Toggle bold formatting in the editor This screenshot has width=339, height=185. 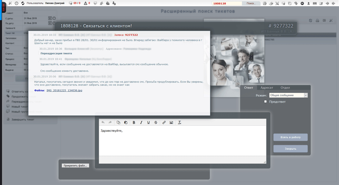coord(134,122)
